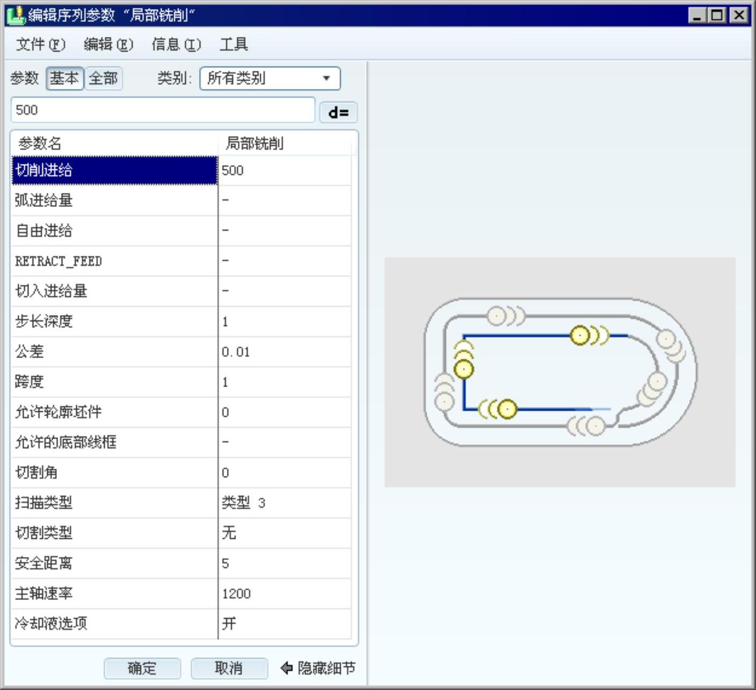Toggle the 基本 parameters view
The image size is (756, 690).
pyautogui.click(x=64, y=78)
